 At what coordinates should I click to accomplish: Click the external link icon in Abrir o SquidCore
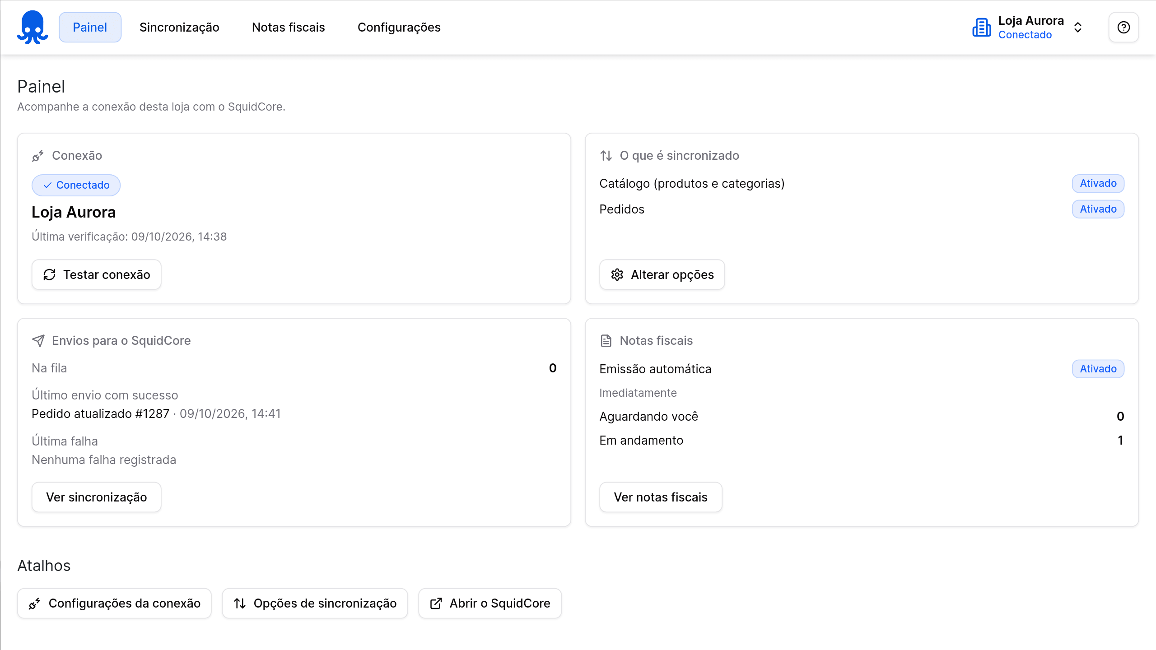click(436, 604)
